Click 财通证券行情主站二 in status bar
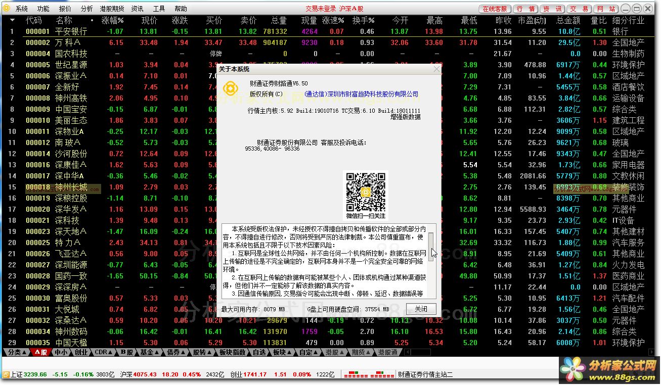This screenshot has height=385, width=661. [x=425, y=374]
